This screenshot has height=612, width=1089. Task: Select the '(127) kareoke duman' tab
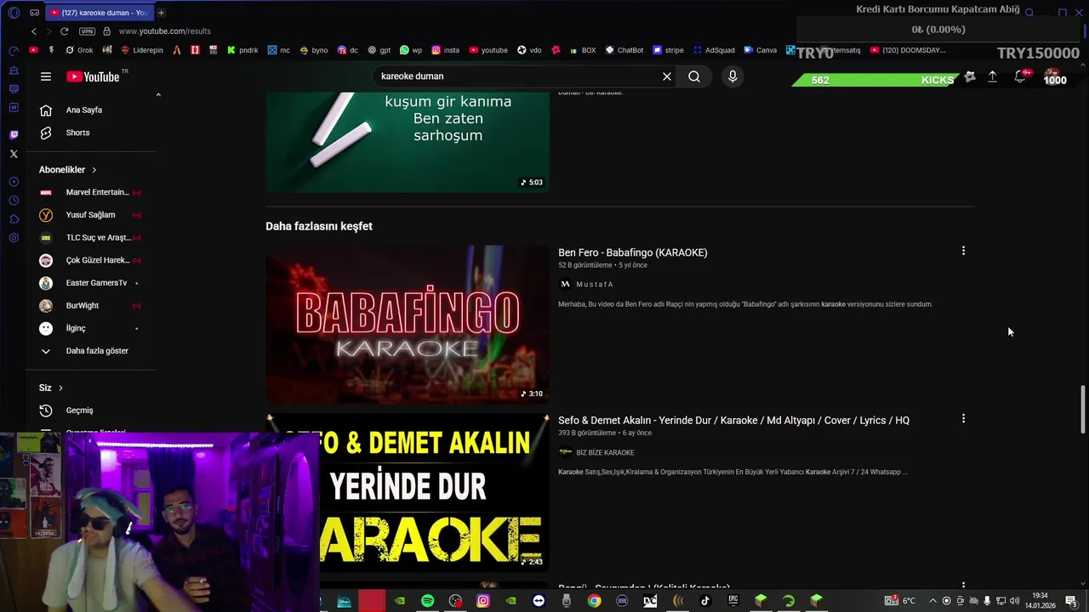tap(98, 13)
